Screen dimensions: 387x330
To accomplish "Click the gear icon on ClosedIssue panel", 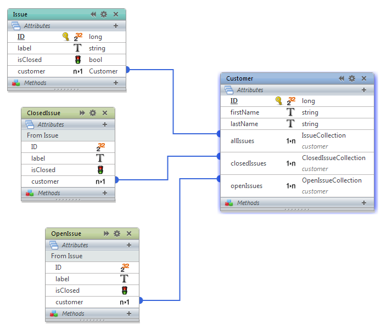I will point(93,113).
